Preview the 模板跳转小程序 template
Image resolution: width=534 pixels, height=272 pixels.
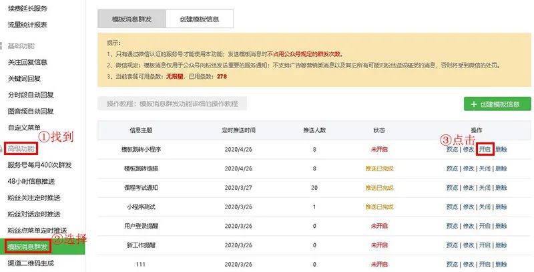pos(452,149)
